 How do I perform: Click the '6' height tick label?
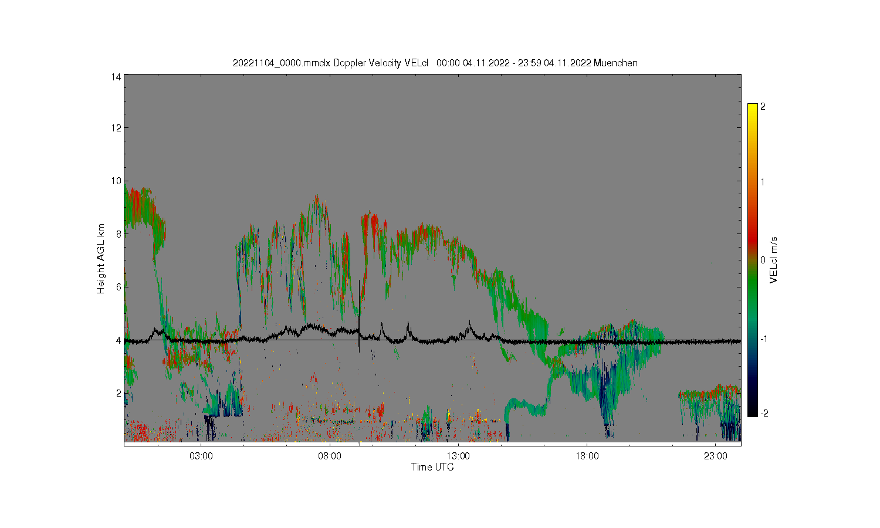coord(119,287)
